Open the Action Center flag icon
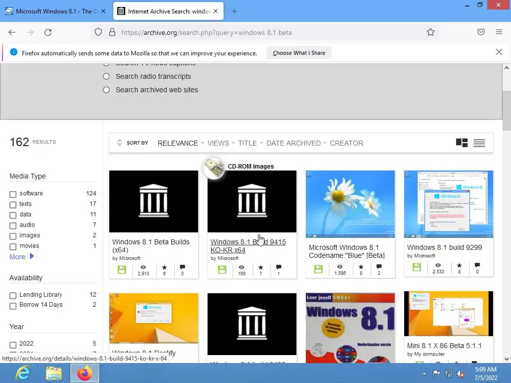This screenshot has width=511, height=383. click(x=436, y=373)
